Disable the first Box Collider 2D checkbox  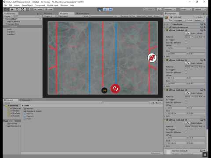click(x=170, y=30)
